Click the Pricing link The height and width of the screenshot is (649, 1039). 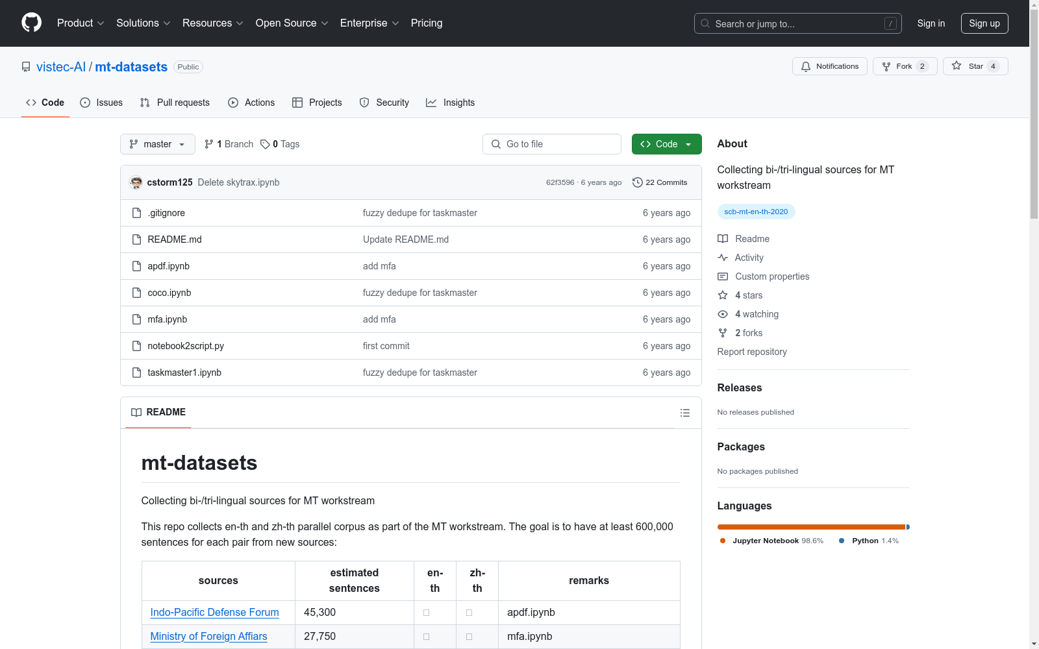pos(427,23)
